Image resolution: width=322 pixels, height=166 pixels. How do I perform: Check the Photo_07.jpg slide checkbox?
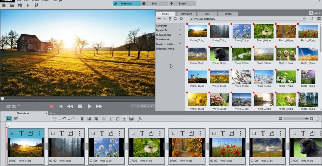coord(254,133)
